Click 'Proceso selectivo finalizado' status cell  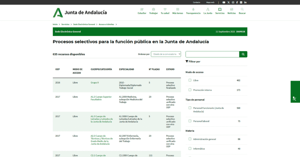point(171,85)
